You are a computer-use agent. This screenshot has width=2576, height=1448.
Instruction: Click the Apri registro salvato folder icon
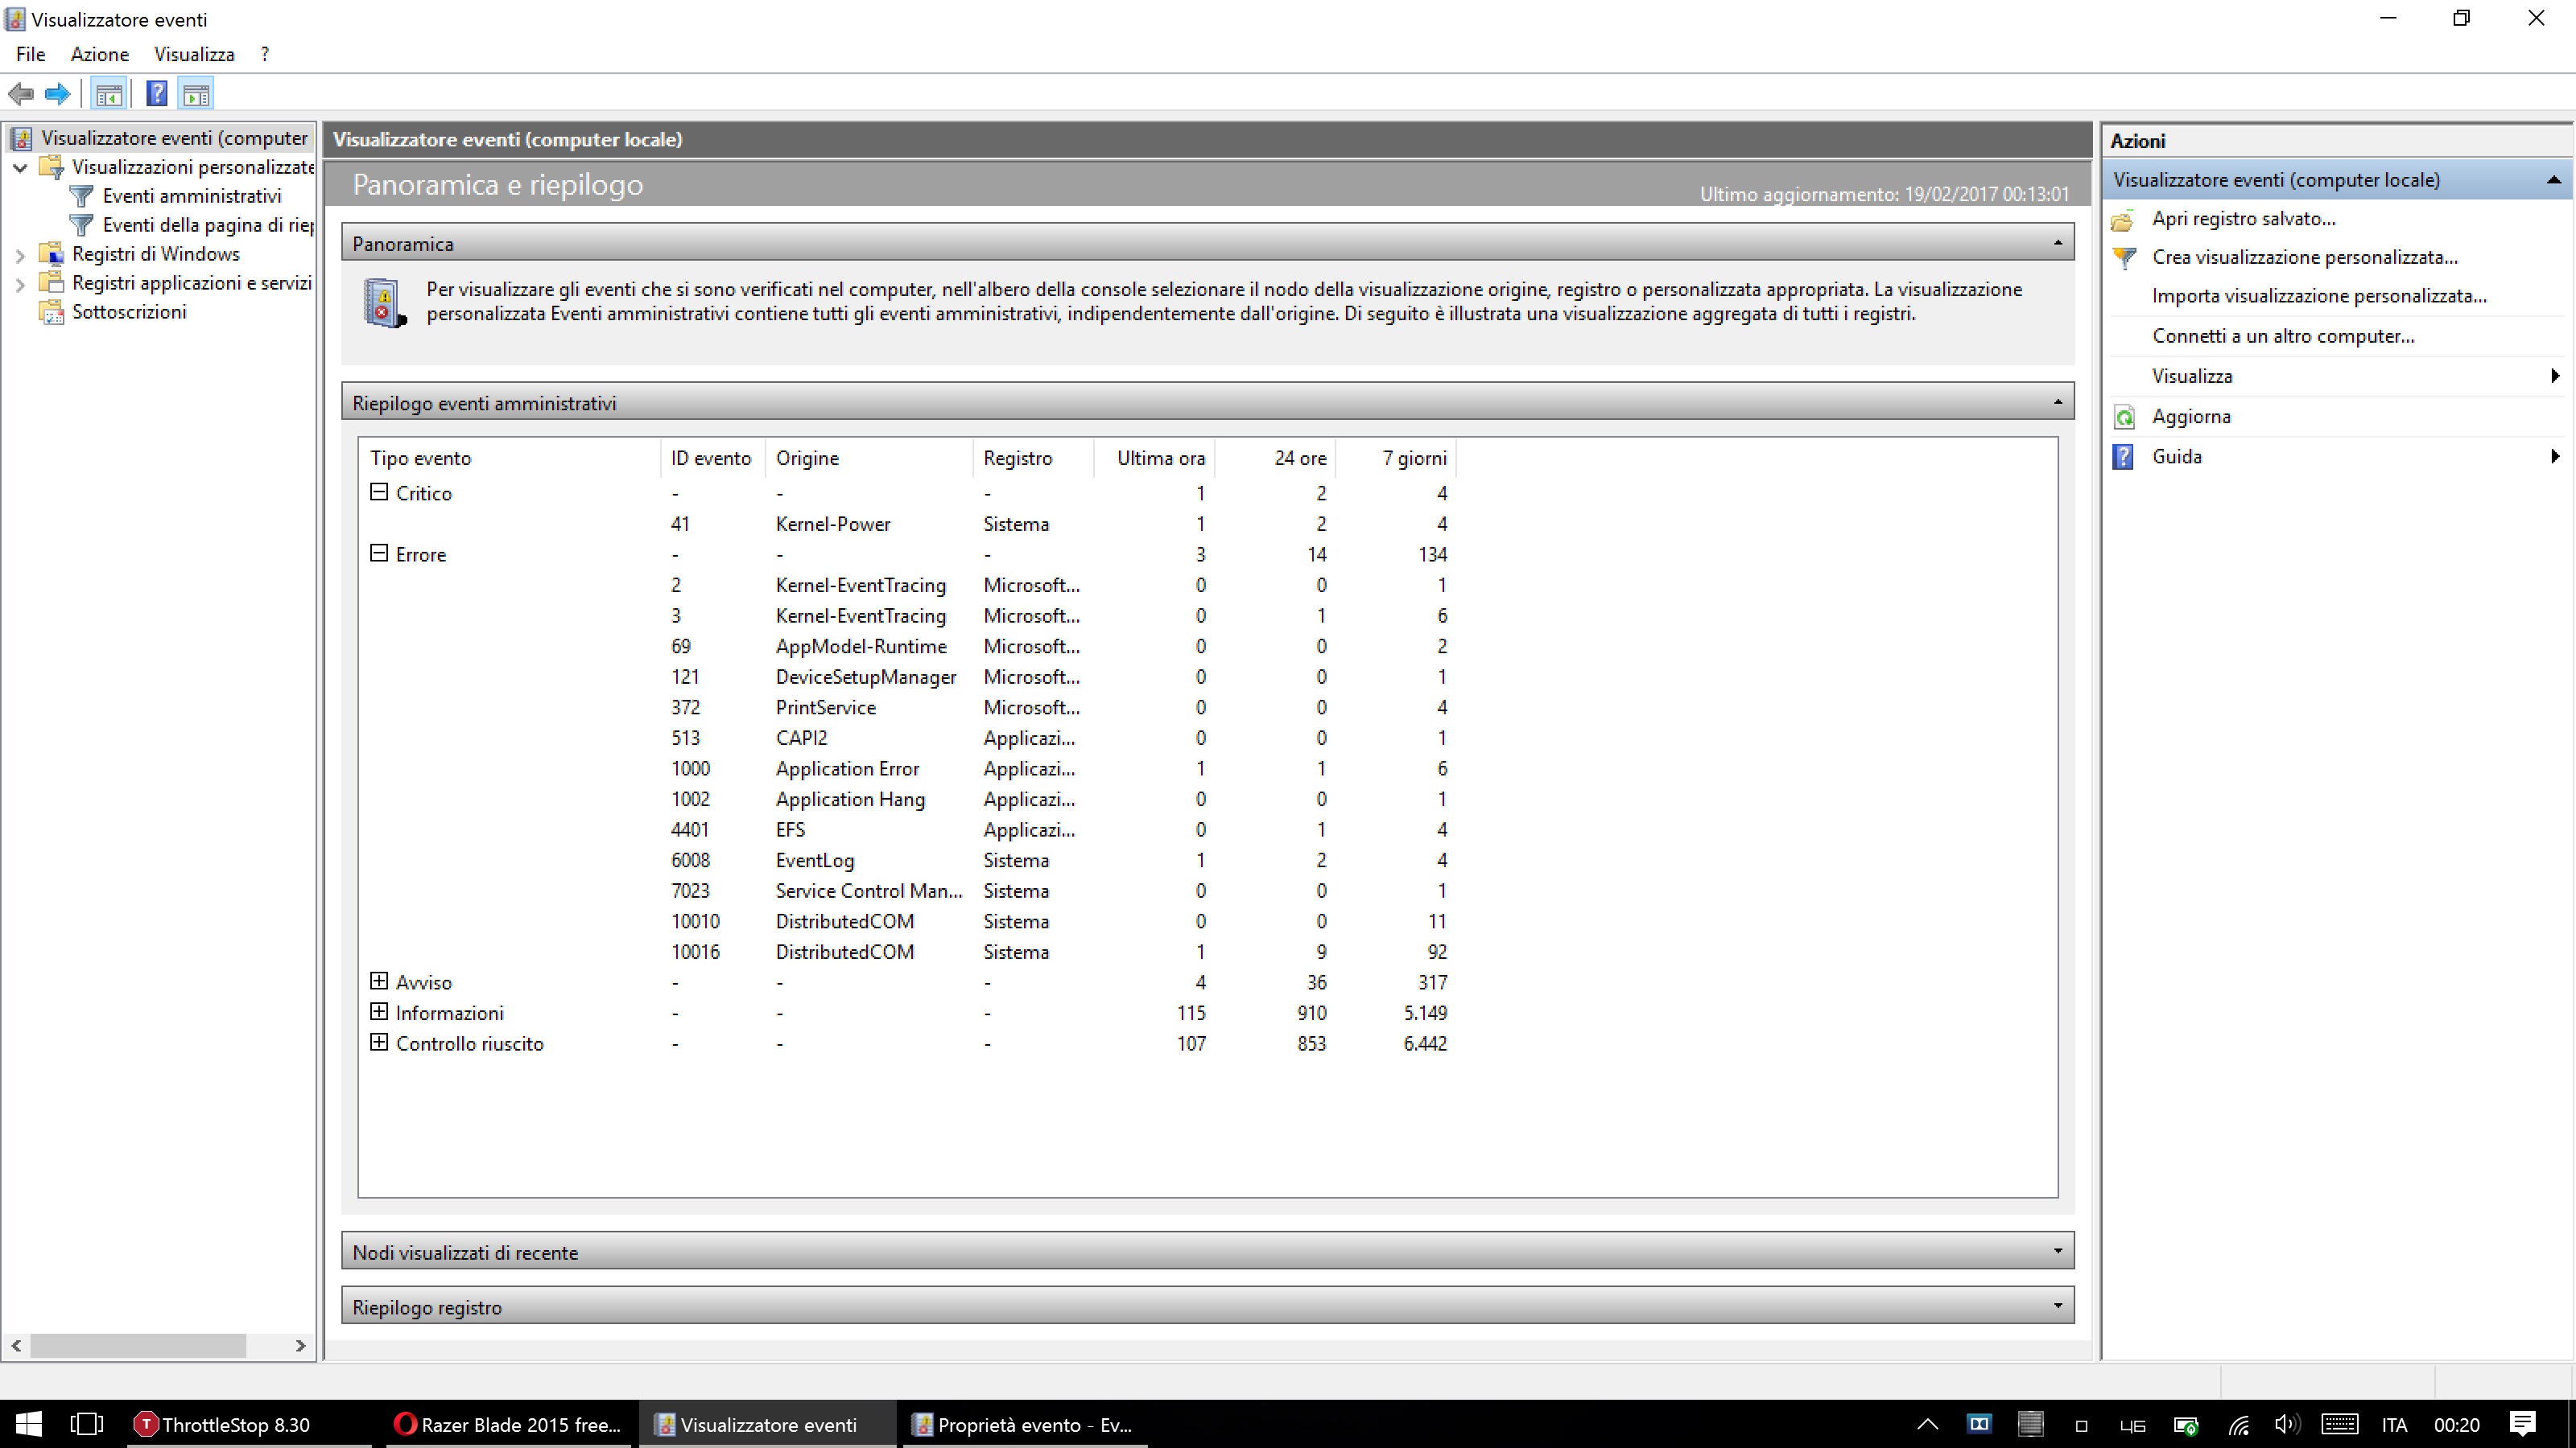[x=2123, y=219]
